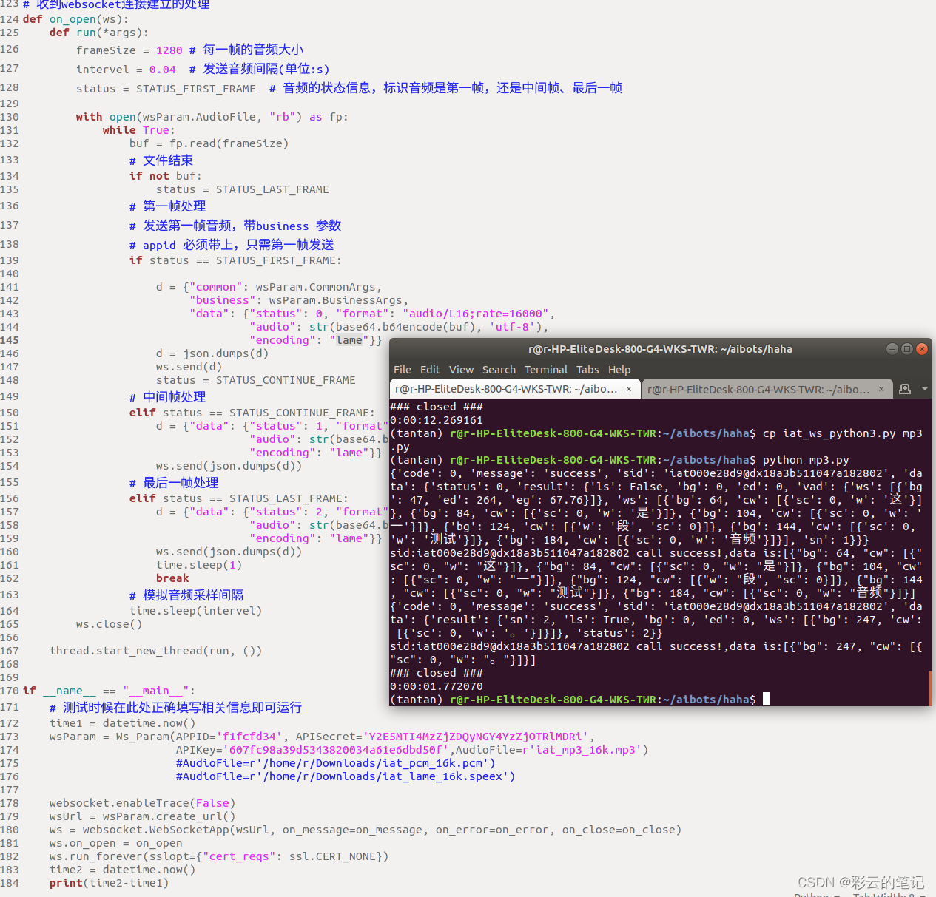Screen dimensions: 936x897
Task: Open the Terminal menu
Action: pyautogui.click(x=546, y=370)
